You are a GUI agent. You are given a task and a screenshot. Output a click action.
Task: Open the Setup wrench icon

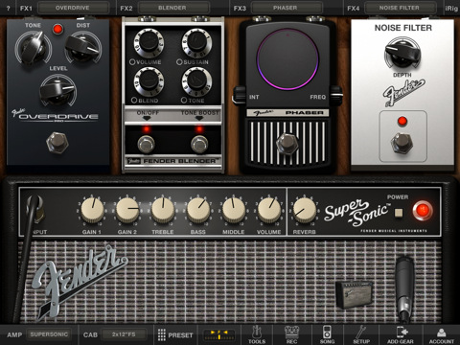click(361, 334)
